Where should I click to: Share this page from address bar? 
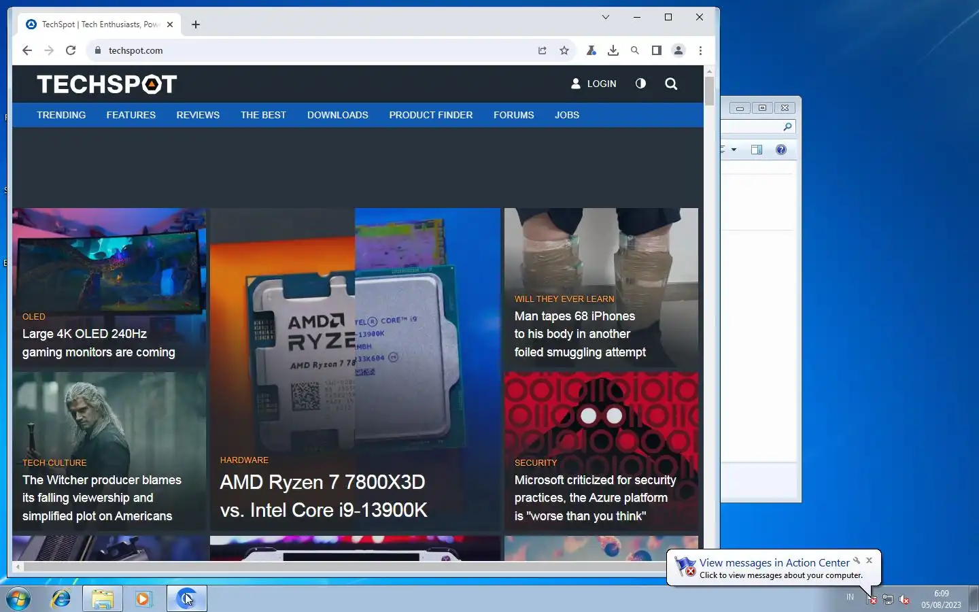click(542, 50)
